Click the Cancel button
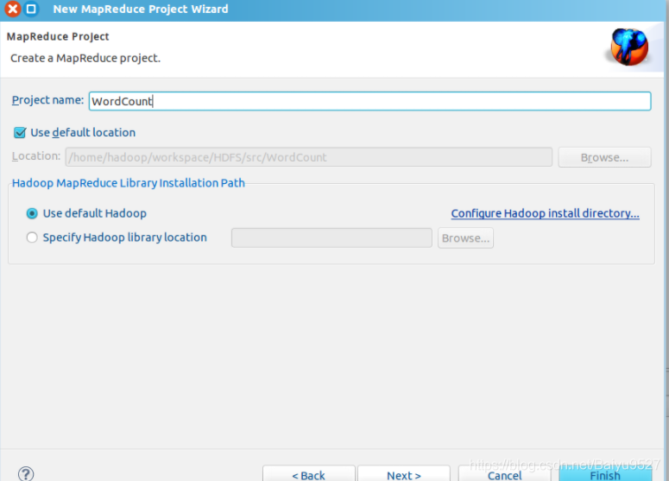The width and height of the screenshot is (669, 481). pos(504,474)
